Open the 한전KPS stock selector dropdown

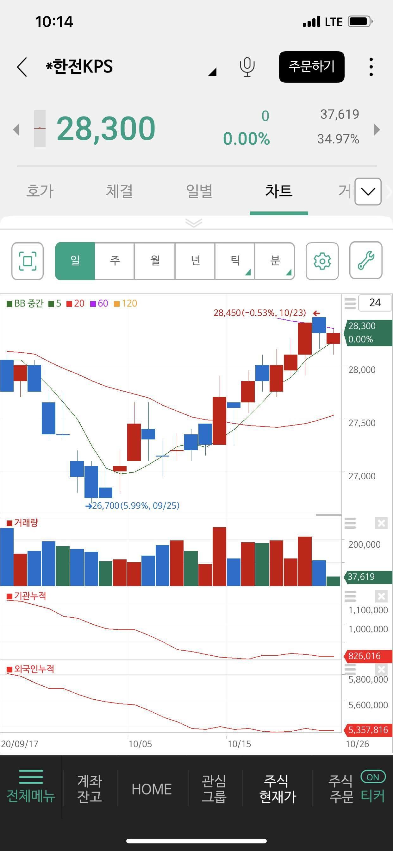click(212, 72)
